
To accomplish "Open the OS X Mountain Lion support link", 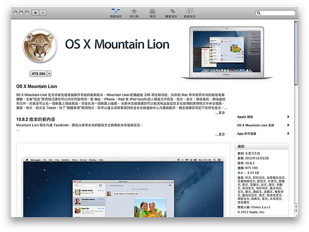I will click(255, 125).
